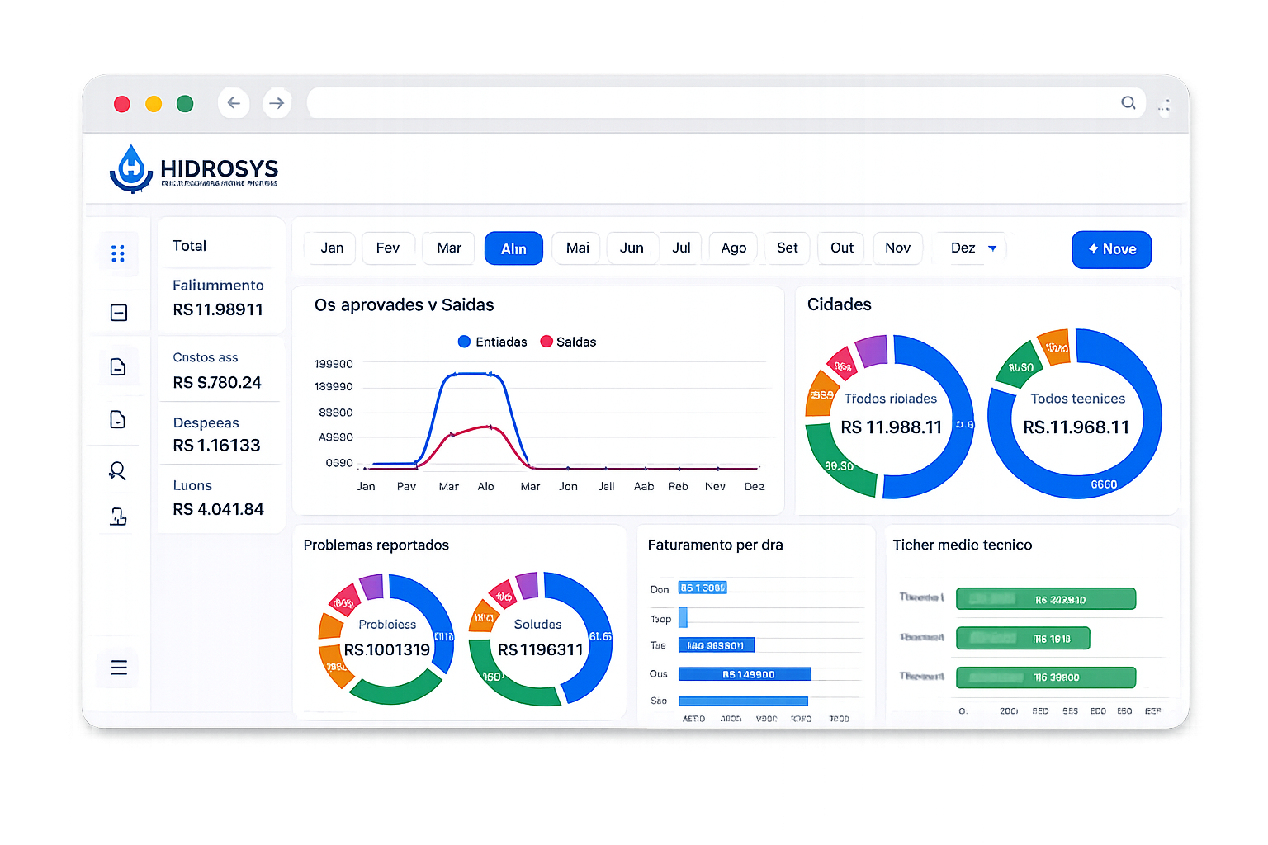Image resolution: width=1268 pixels, height=845 pixels.
Task: Click the blue Nove button
Action: [x=1111, y=249]
